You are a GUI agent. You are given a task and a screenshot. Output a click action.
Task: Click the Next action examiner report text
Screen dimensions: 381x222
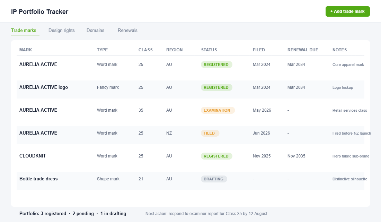click(x=206, y=213)
